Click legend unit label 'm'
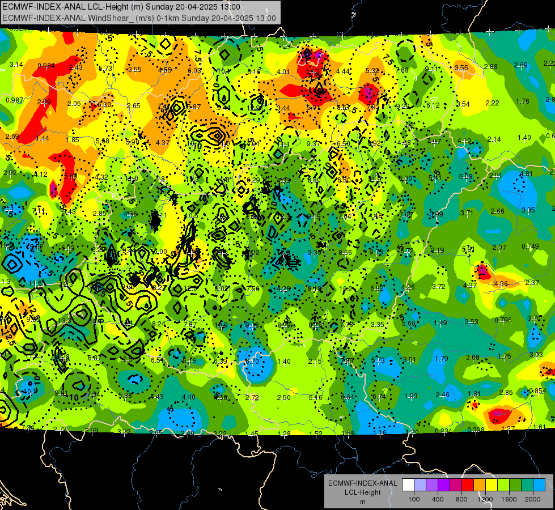Image resolution: width=555 pixels, height=510 pixels. [x=362, y=502]
